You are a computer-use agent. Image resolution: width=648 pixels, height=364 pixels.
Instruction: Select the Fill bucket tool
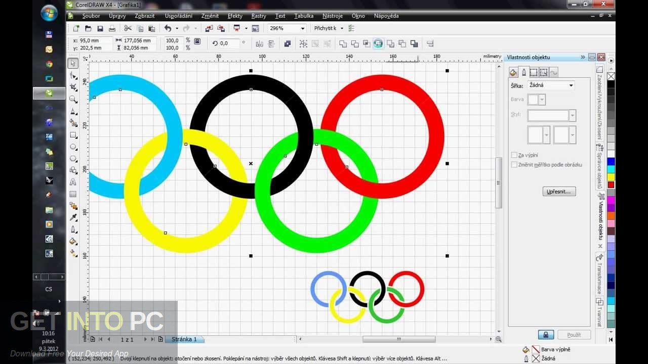[x=73, y=241]
